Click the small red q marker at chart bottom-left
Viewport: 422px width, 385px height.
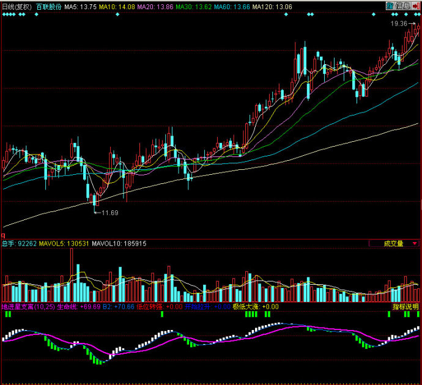point(3,236)
